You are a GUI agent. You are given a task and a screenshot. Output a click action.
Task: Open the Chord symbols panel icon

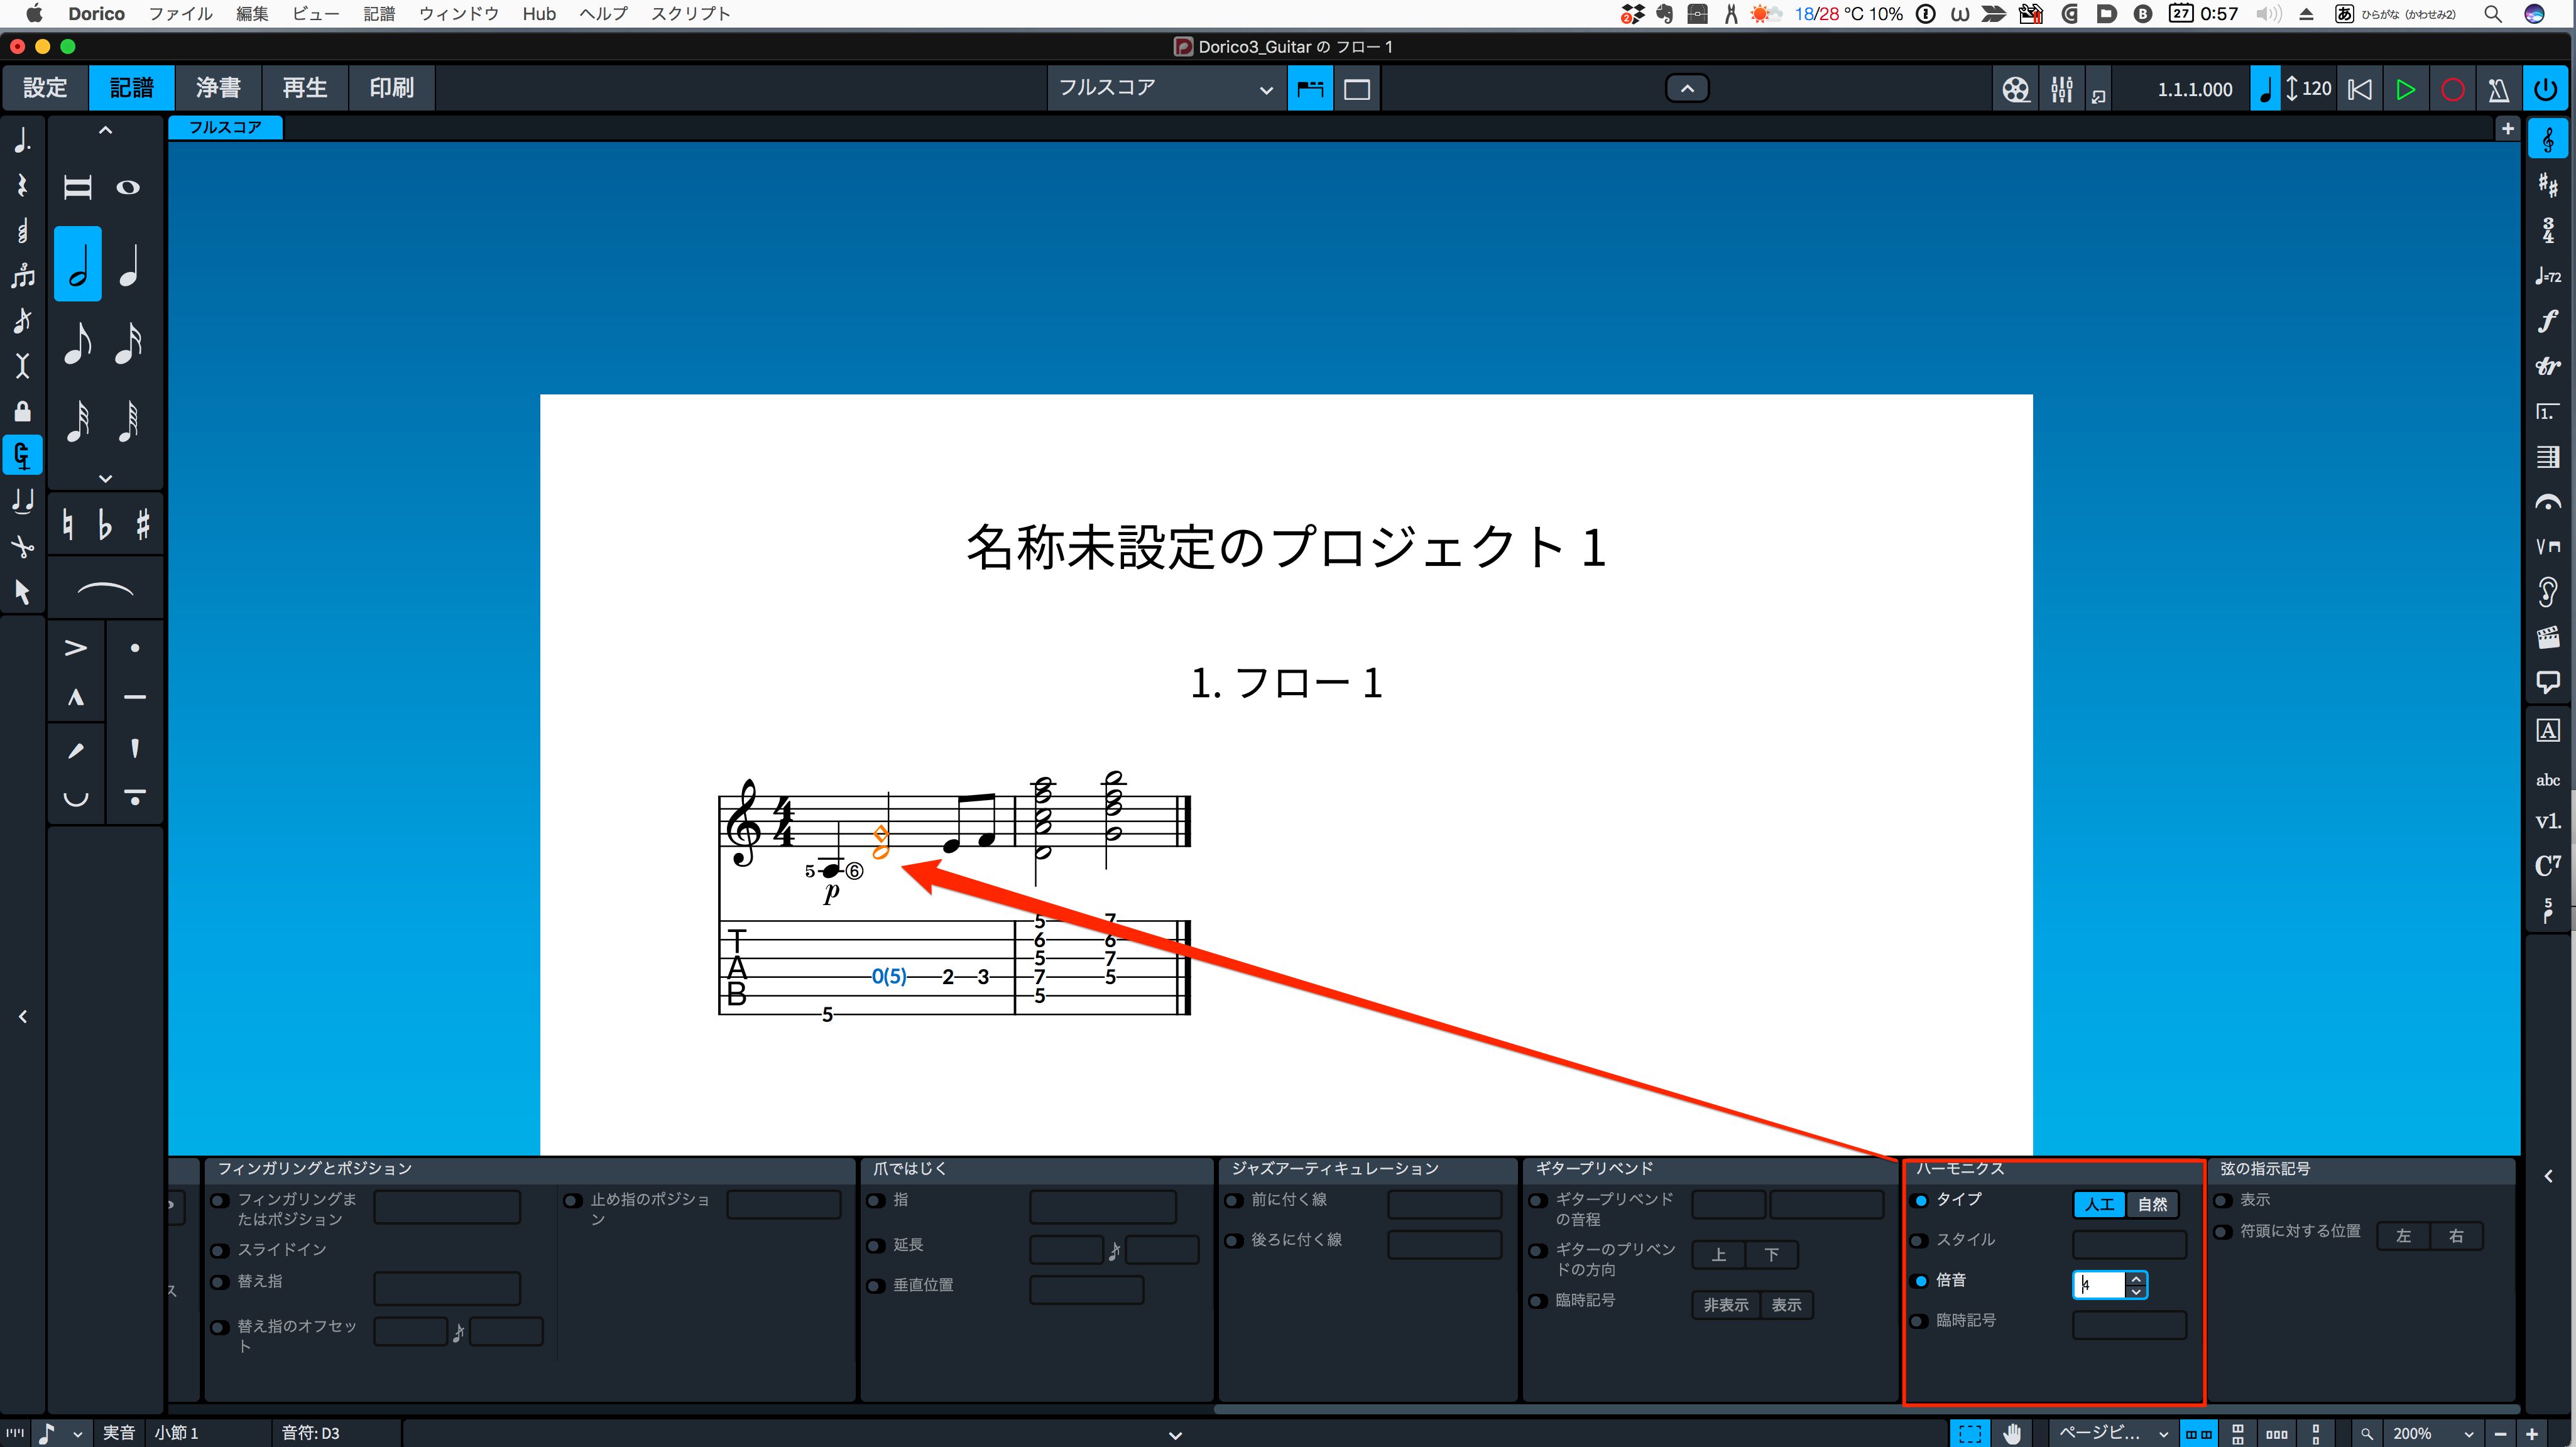(2547, 865)
